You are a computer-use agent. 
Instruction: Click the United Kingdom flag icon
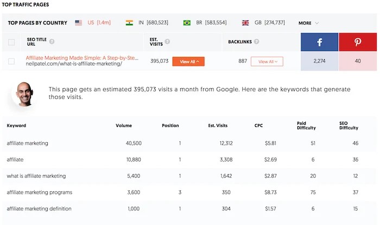pos(245,23)
